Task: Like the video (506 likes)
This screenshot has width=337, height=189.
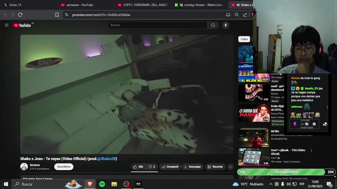Action: coord(138,167)
